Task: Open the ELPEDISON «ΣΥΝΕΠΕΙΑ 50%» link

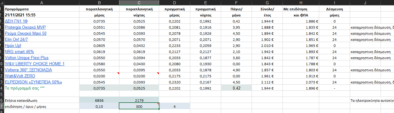Action: coord(34,82)
